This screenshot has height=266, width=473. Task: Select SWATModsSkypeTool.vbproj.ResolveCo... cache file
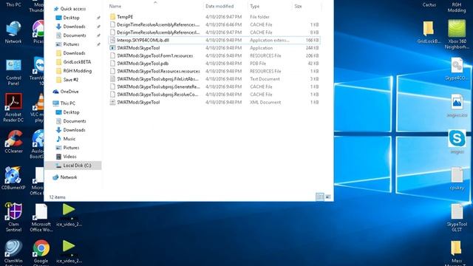click(x=214, y=95)
